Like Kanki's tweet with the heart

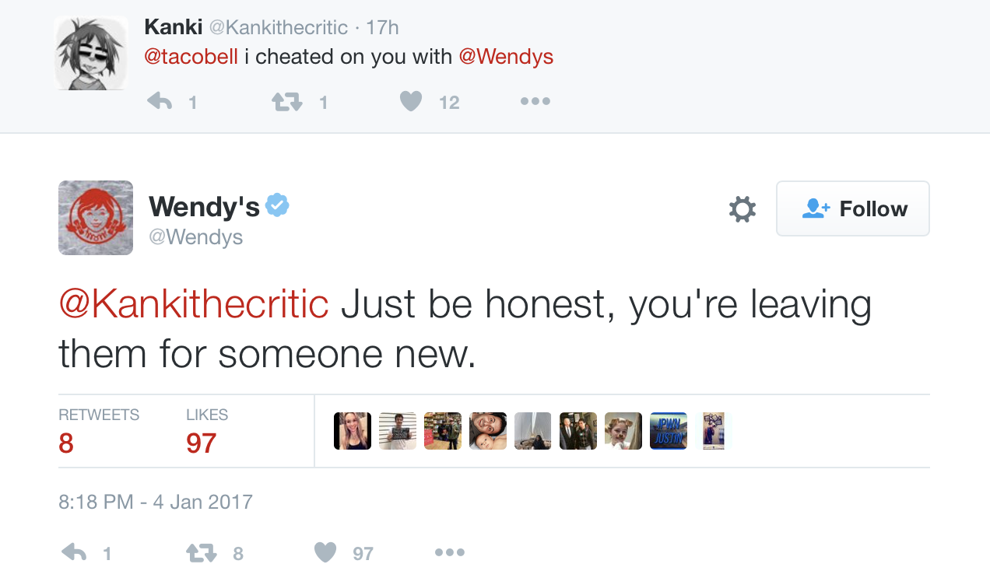(x=411, y=101)
